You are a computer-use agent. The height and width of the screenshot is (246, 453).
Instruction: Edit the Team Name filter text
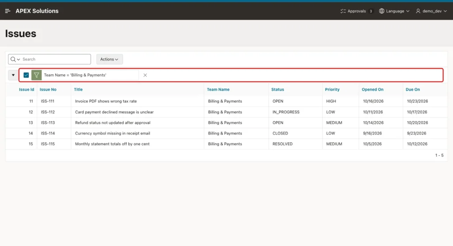point(75,75)
